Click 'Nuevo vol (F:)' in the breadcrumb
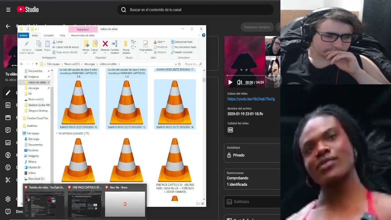The image size is (391, 220). tap(72, 64)
